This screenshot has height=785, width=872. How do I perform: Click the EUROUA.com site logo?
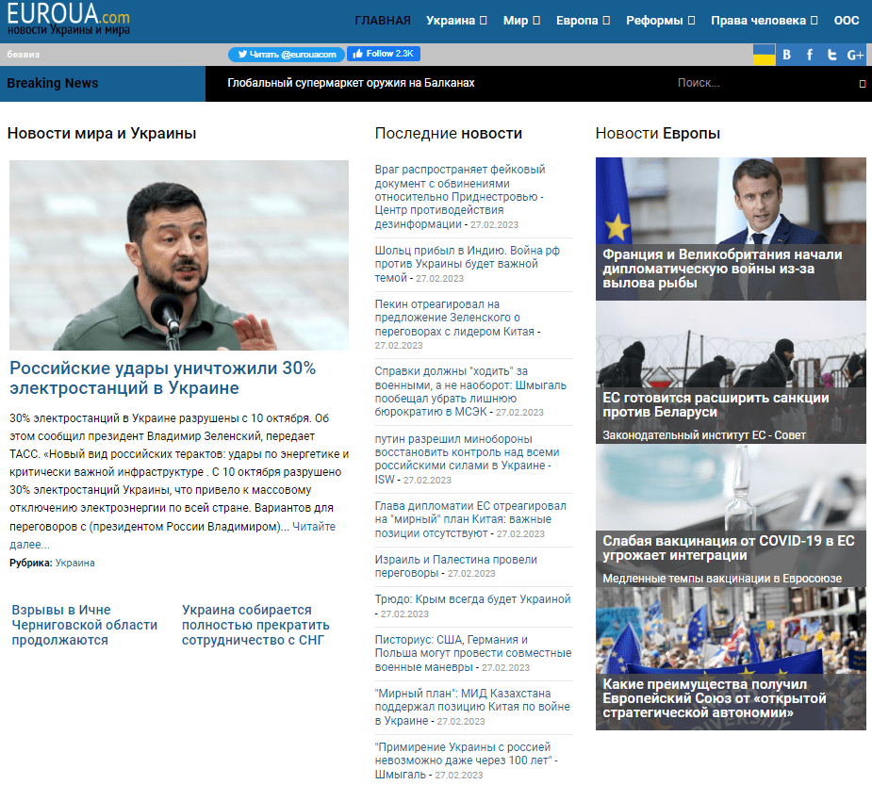coord(69,19)
